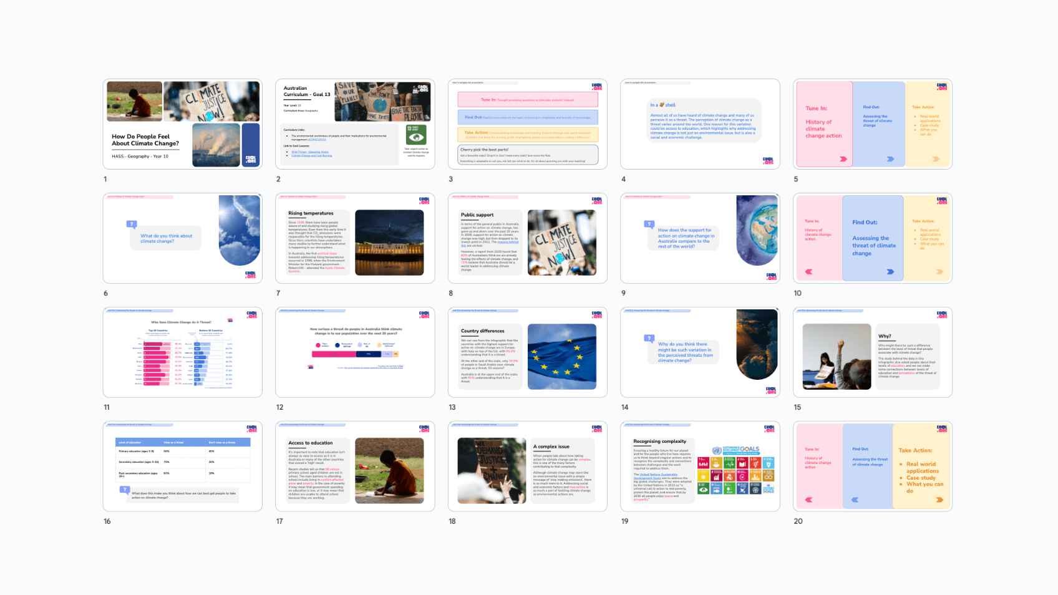Click the question mark bubble on slide 6

click(131, 225)
